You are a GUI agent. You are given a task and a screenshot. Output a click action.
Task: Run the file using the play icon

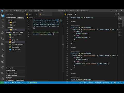pos(115,14)
